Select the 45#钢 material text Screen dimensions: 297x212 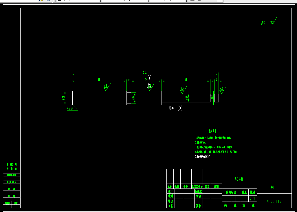pyautogui.click(x=239, y=179)
